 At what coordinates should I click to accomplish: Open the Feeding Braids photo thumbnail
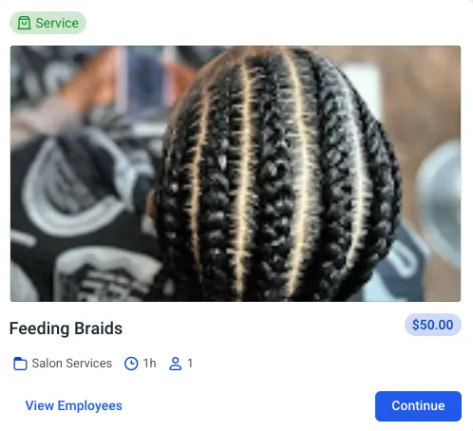(x=236, y=174)
